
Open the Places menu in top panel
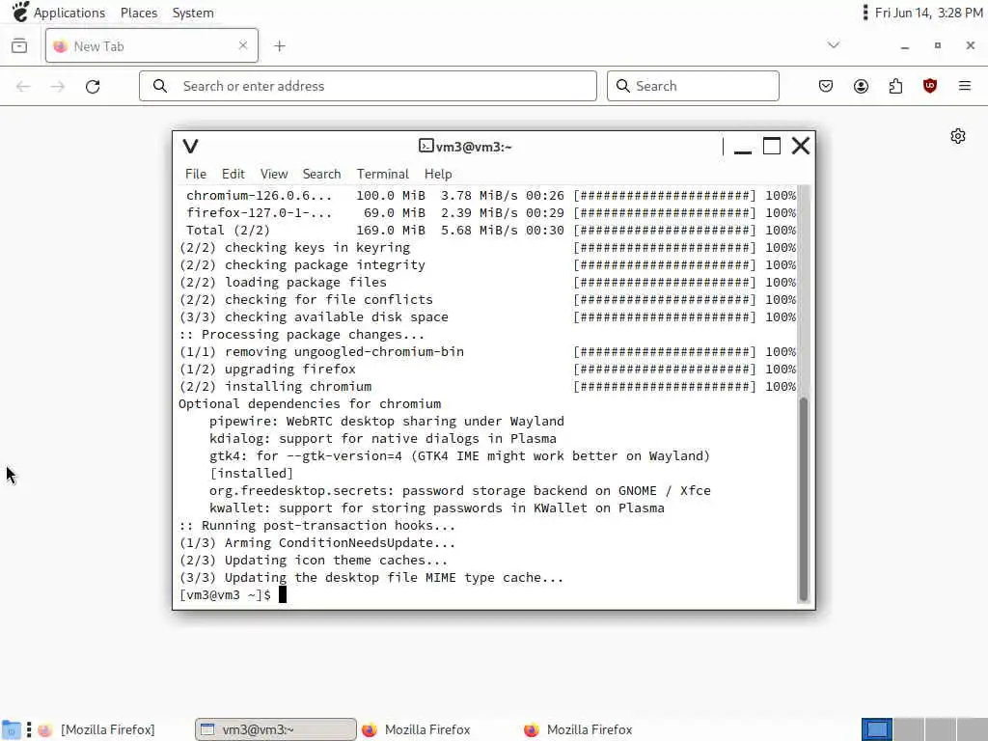[139, 13]
